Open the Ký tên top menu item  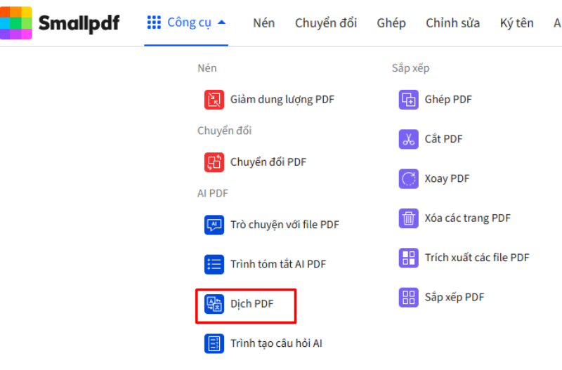pyautogui.click(x=517, y=23)
